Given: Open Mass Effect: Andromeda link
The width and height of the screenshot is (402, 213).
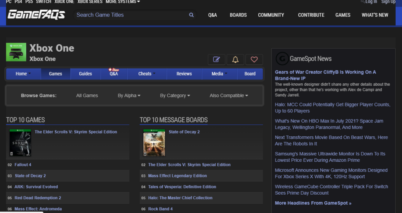Looking at the screenshot, I should coord(38,209).
